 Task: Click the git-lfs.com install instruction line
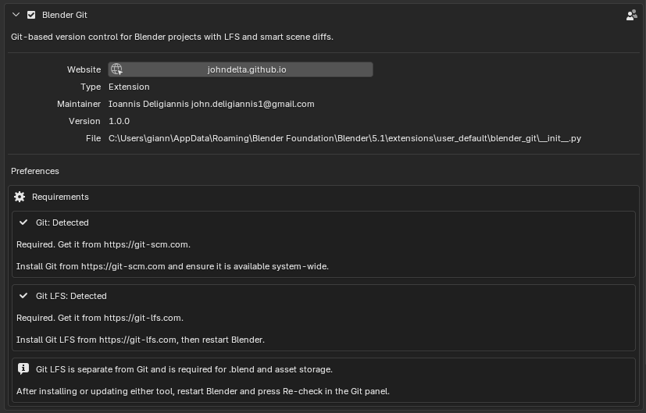(141, 340)
